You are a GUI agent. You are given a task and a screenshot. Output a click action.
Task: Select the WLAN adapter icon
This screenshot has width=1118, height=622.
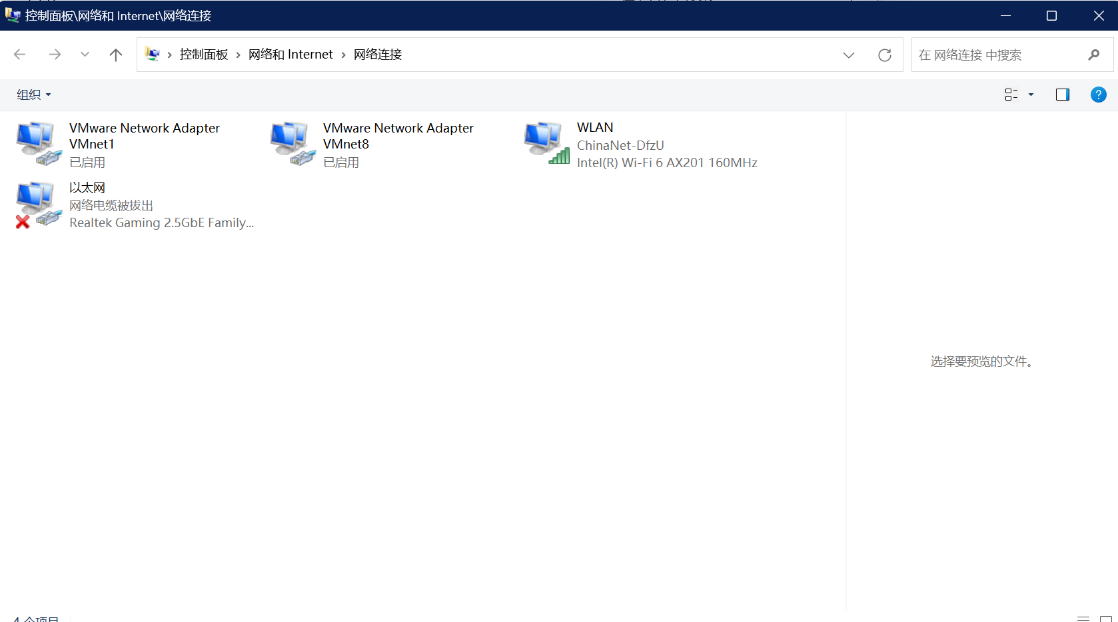[546, 143]
